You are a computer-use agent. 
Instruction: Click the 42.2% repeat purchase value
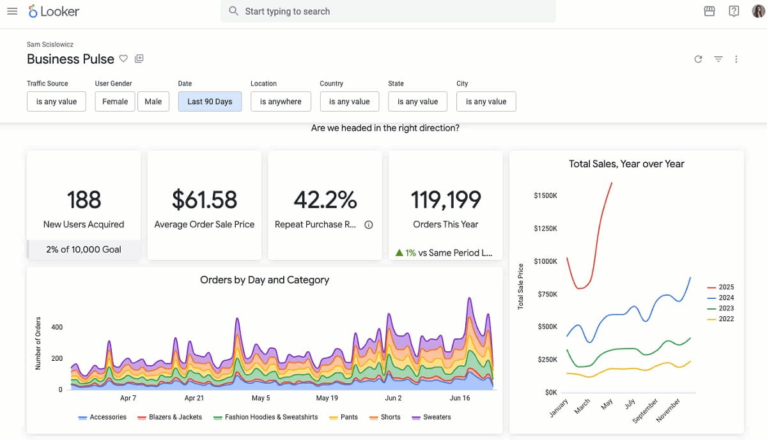325,199
